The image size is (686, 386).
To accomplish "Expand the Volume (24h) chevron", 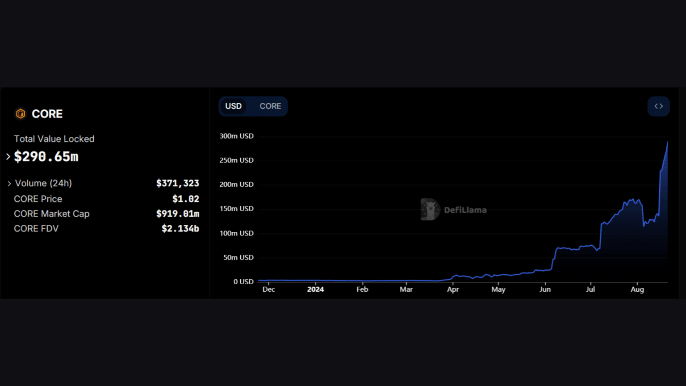I will point(9,184).
